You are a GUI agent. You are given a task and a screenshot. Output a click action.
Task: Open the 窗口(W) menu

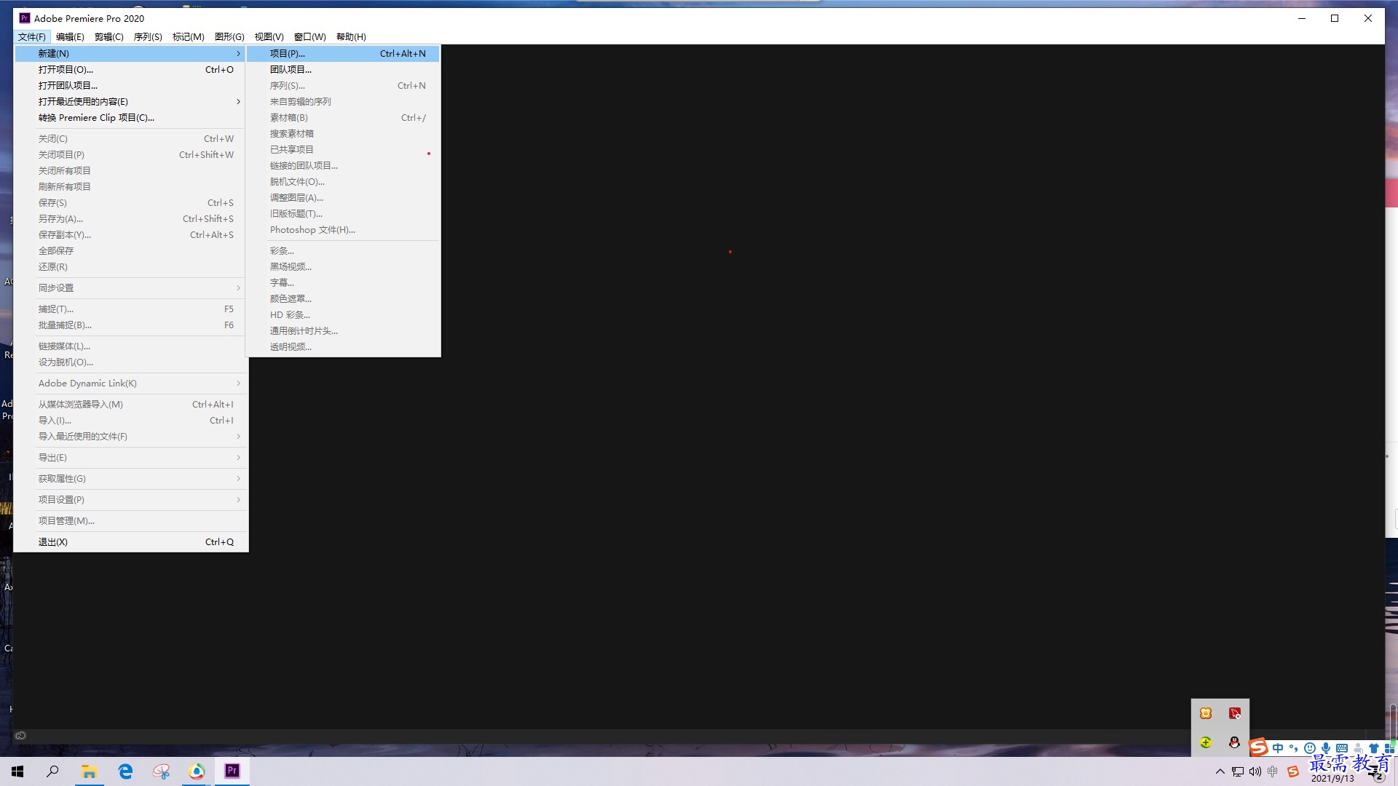click(309, 37)
